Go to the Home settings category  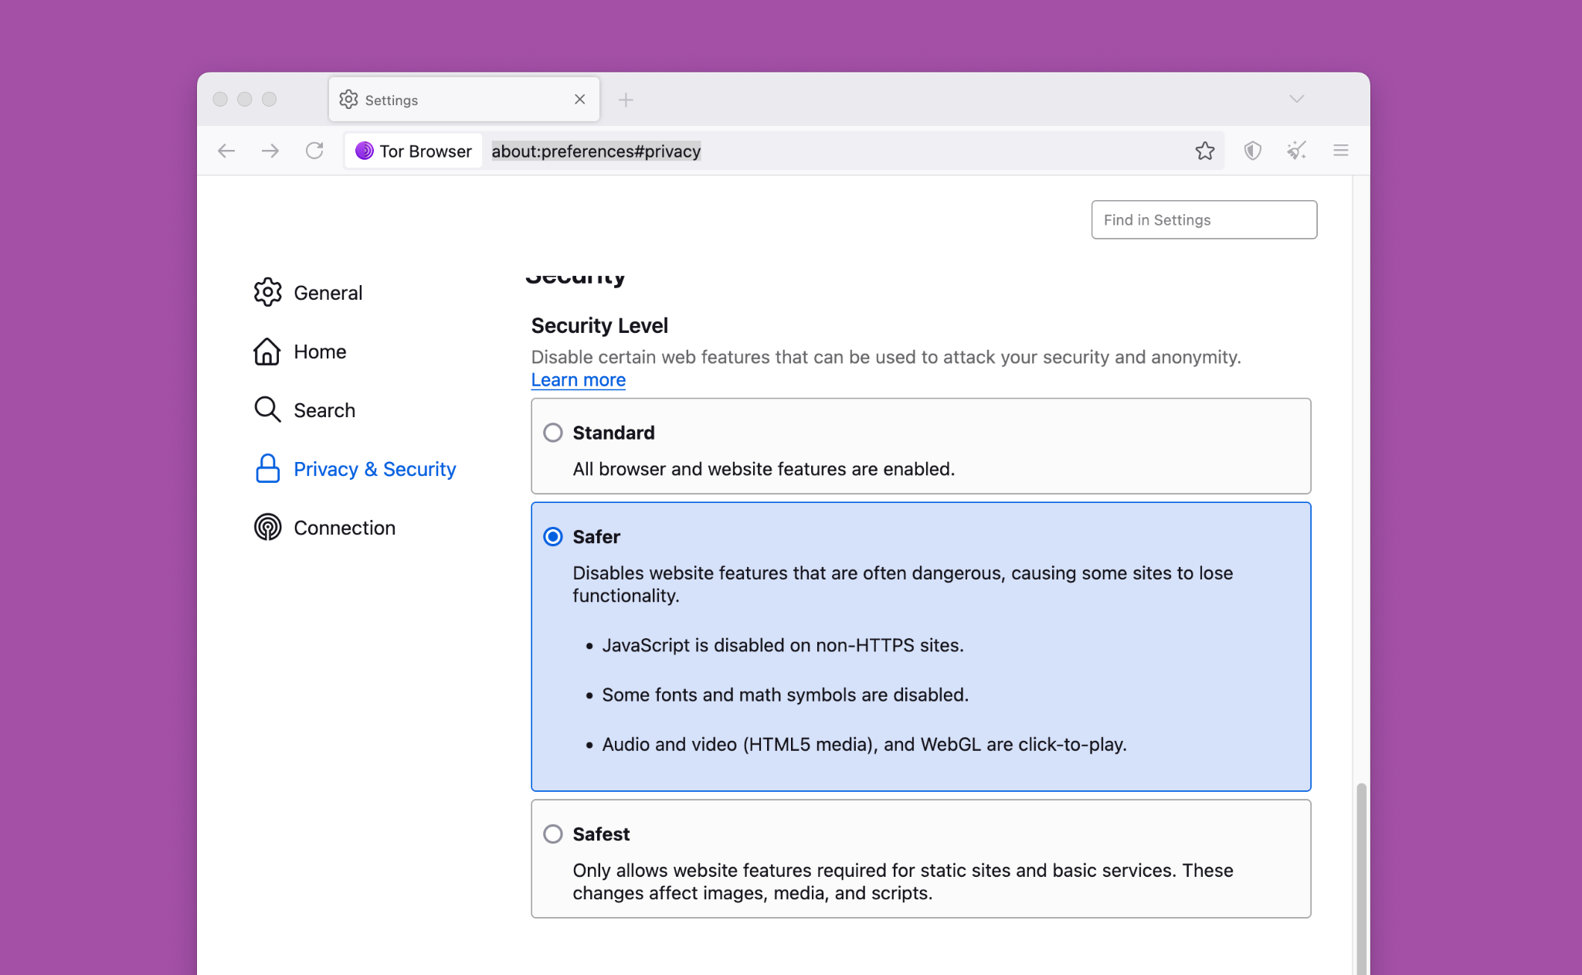tap(319, 352)
